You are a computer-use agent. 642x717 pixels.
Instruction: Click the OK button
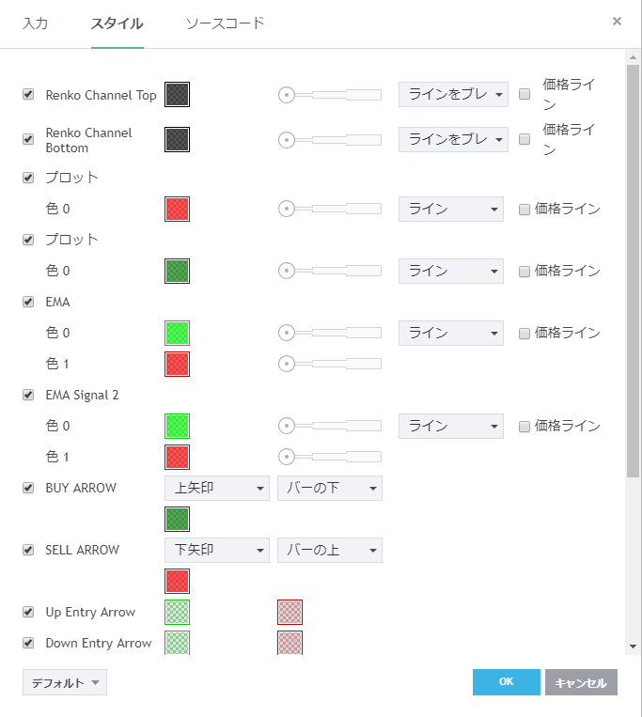[506, 682]
